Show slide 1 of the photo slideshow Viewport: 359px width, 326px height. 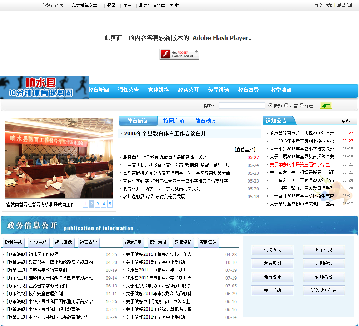[86, 204]
